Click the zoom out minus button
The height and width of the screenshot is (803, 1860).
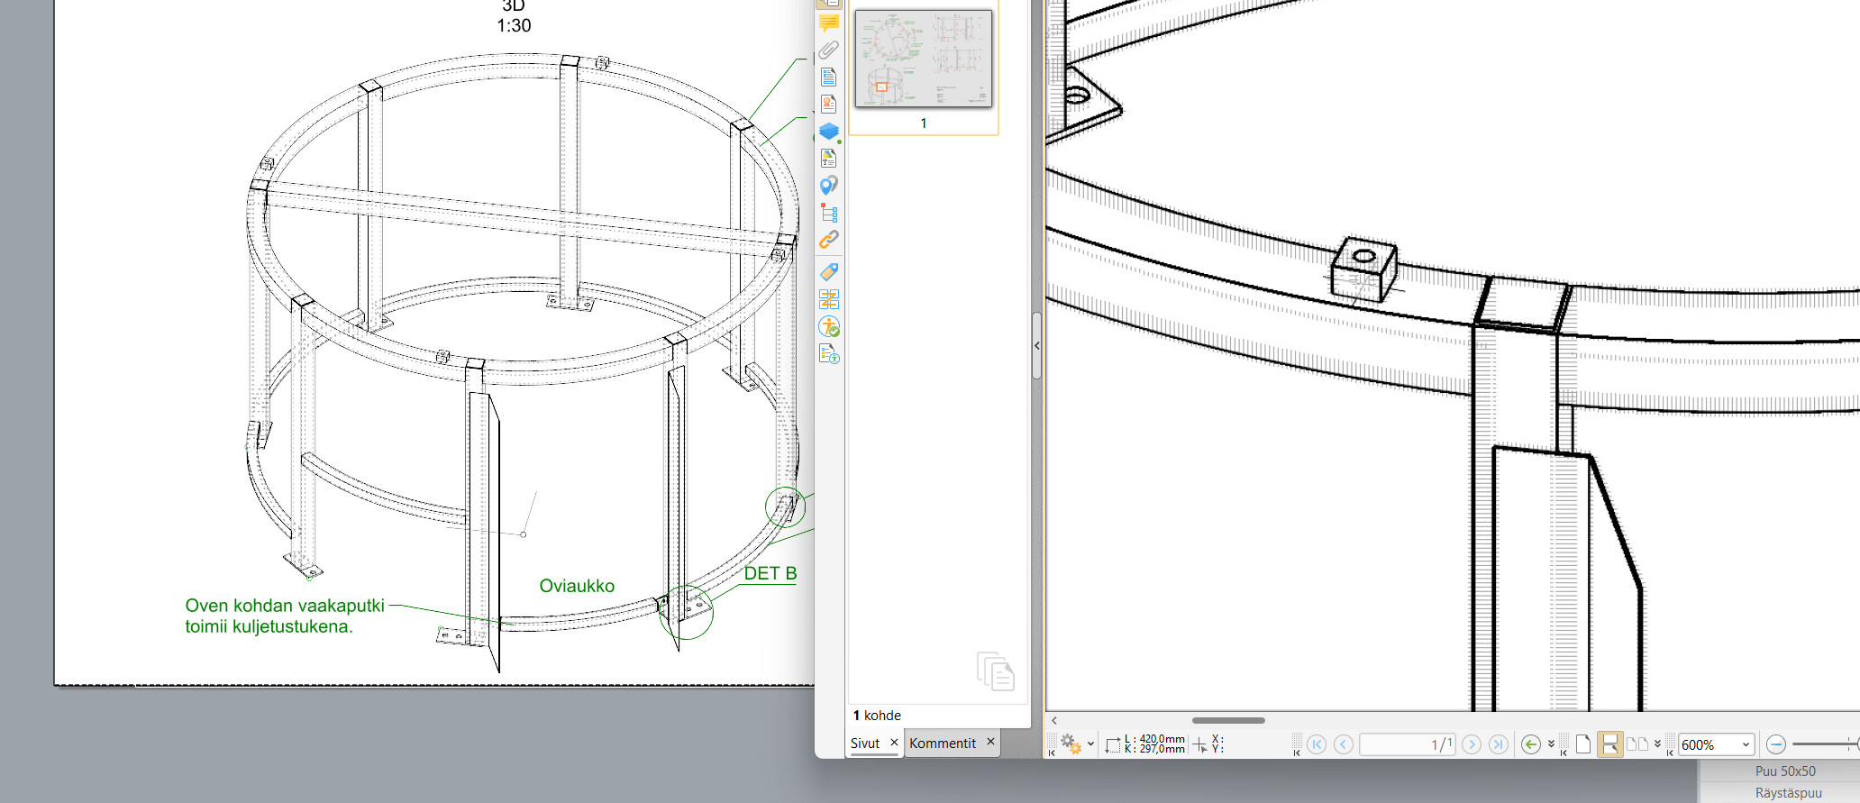1776,744
